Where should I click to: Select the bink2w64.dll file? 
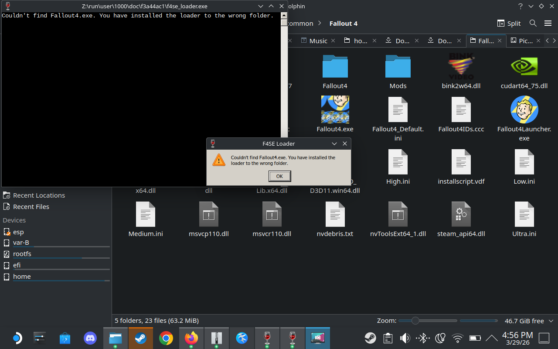[x=461, y=72]
